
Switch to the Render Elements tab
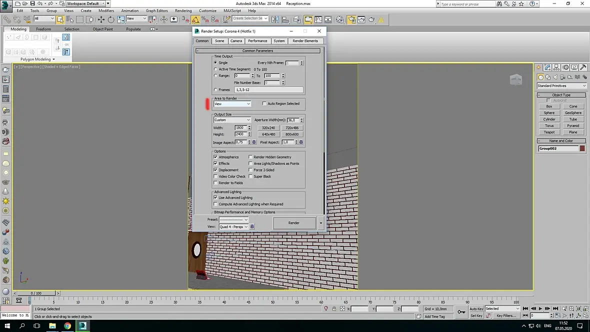coord(305,41)
